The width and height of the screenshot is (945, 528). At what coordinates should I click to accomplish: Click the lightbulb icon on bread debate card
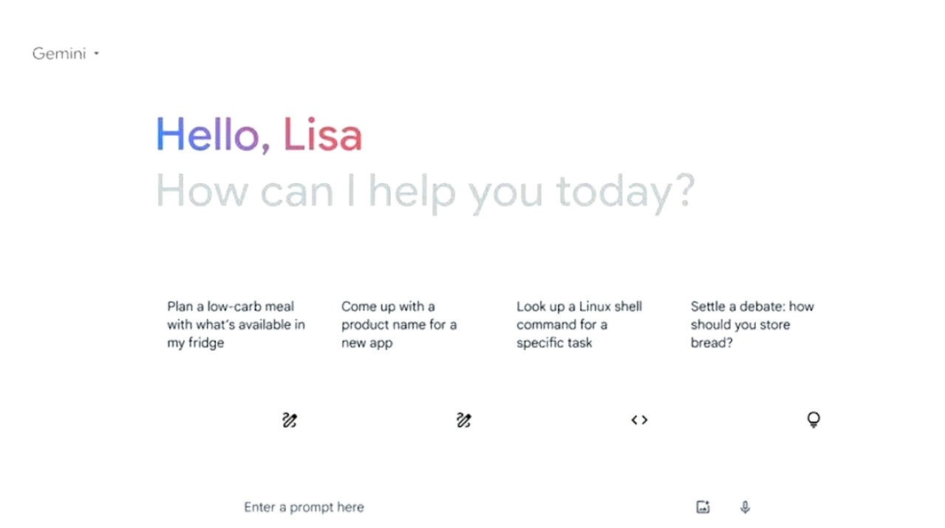pos(813,420)
